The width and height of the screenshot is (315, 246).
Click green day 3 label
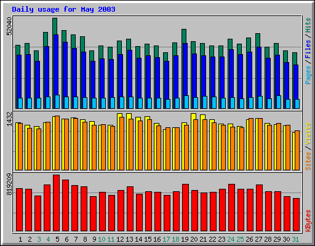39,239
